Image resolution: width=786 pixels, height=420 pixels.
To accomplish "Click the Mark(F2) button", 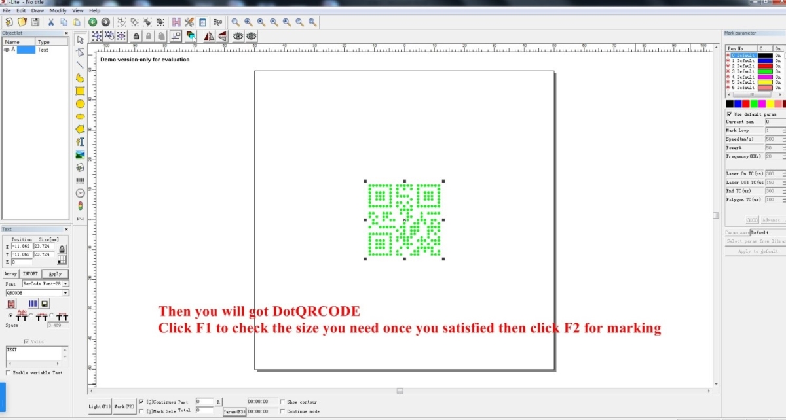I will [124, 407].
